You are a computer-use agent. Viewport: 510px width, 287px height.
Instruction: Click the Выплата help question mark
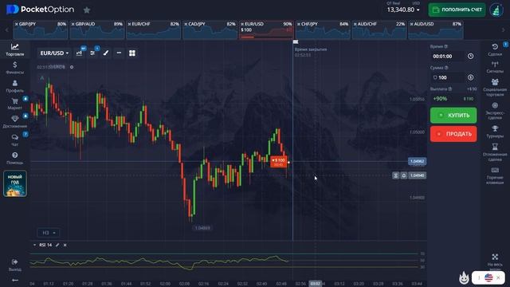pyautogui.click(x=449, y=88)
